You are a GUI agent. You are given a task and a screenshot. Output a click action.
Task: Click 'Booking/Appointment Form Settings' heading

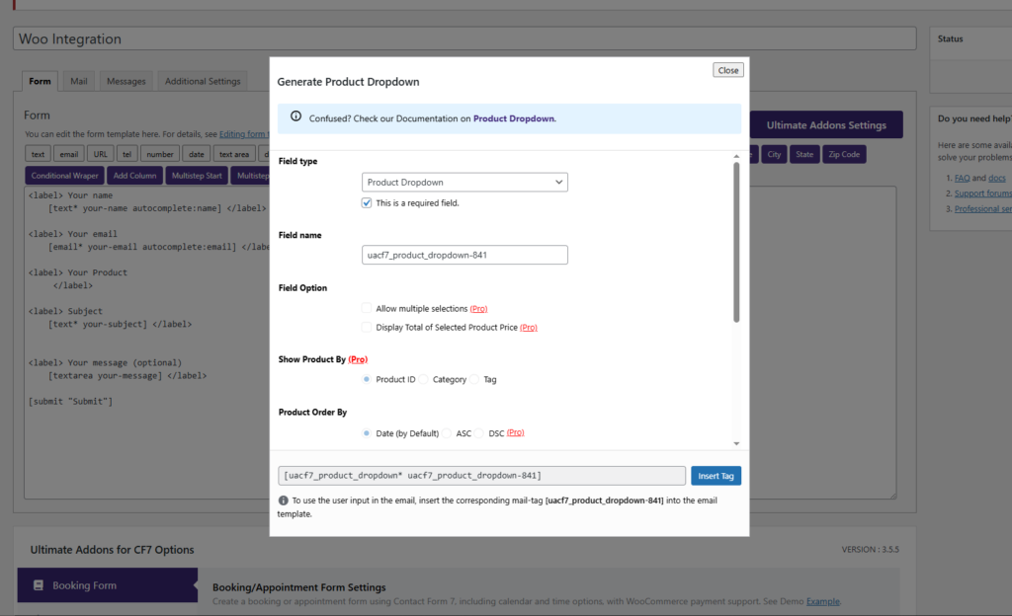(298, 587)
